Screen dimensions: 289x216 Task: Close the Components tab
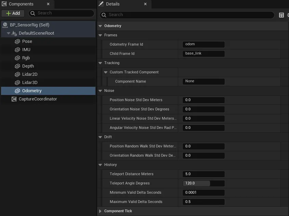pos(48,4)
